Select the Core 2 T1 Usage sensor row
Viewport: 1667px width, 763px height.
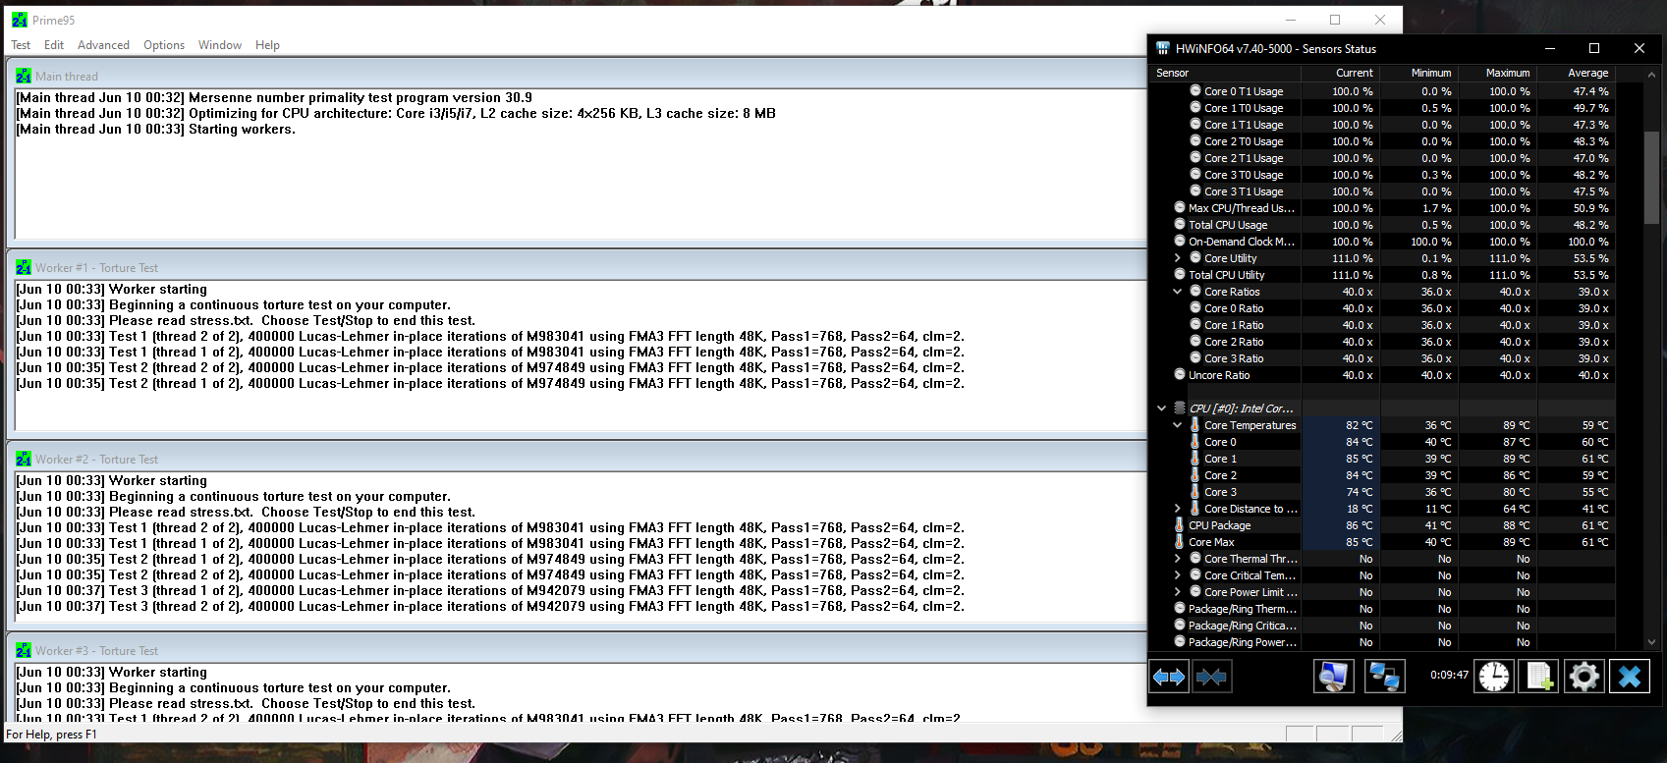point(1382,158)
